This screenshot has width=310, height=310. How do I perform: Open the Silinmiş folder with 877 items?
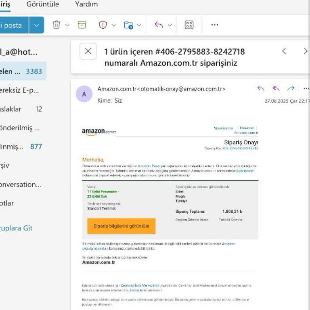coord(21,147)
